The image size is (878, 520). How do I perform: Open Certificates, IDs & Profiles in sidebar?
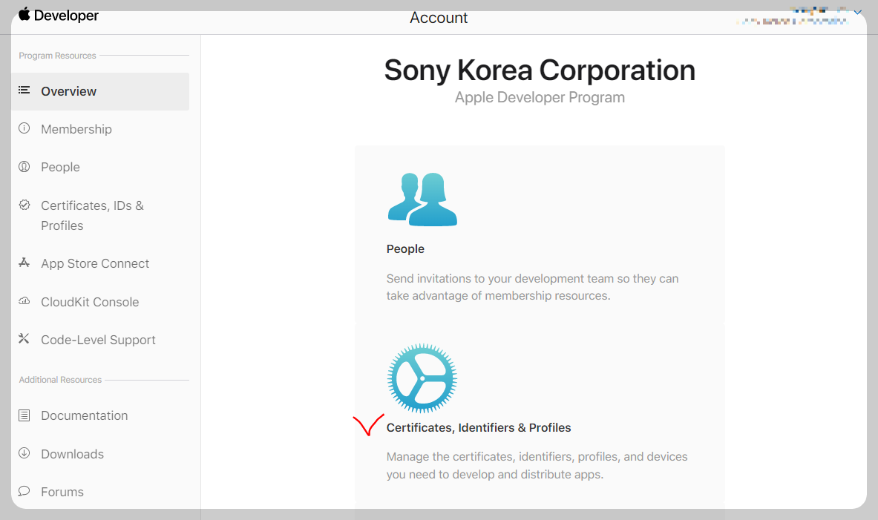92,216
